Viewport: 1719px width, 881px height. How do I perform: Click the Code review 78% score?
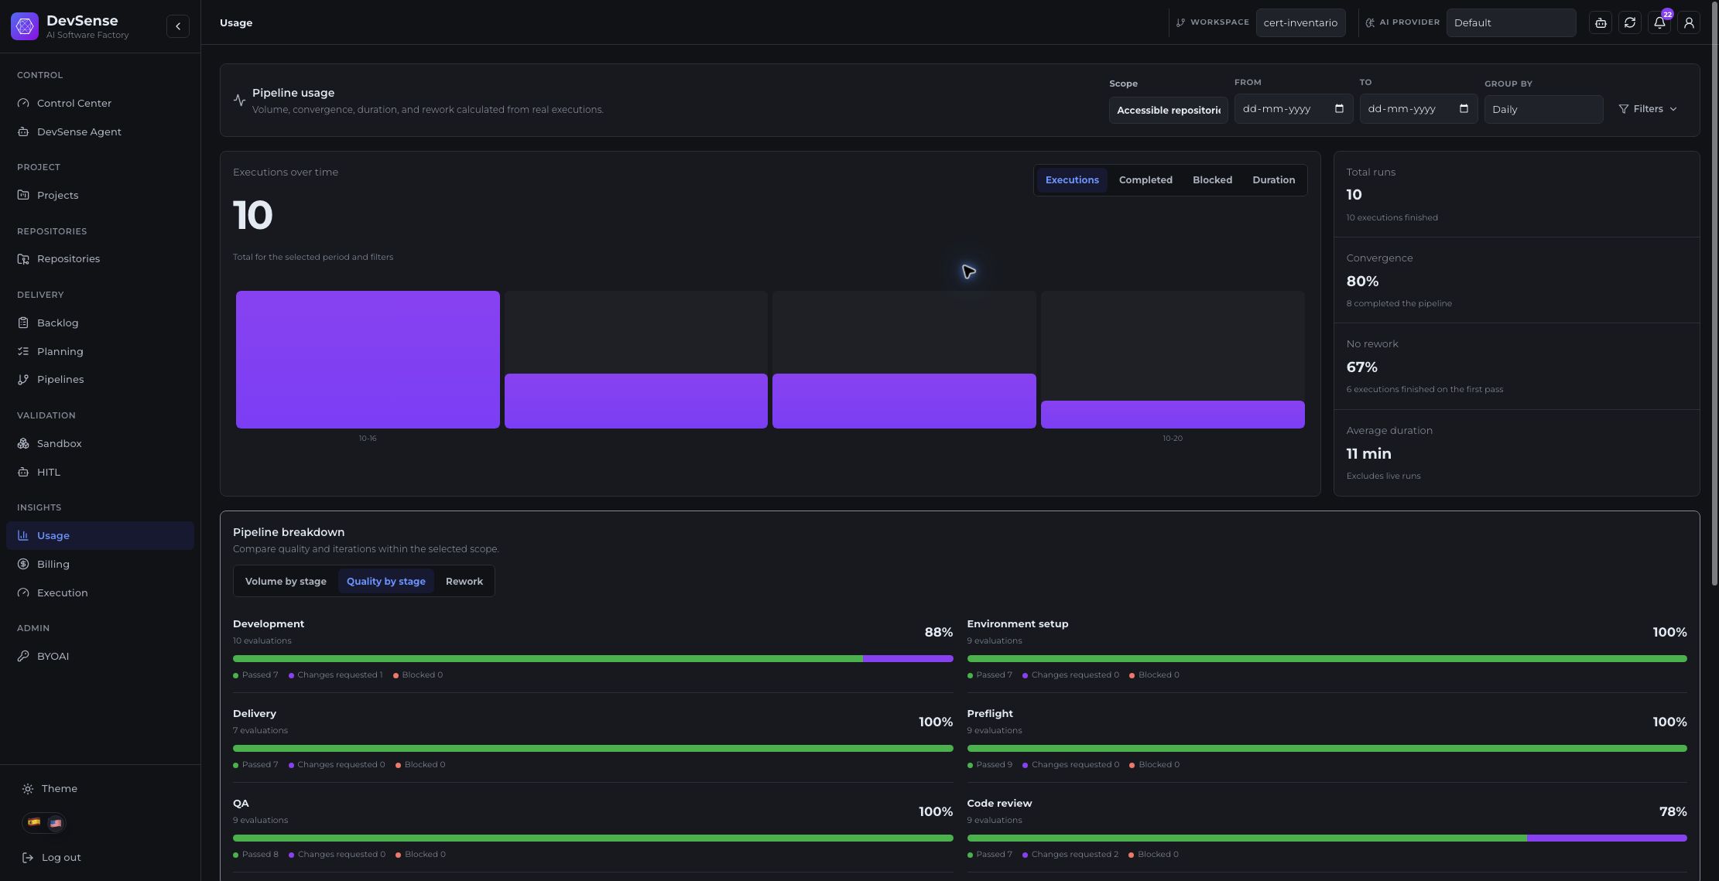coord(1673,812)
